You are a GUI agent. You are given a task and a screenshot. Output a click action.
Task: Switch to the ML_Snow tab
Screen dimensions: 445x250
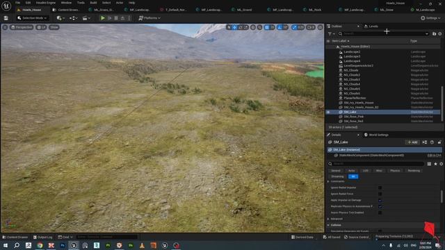pos(387,10)
